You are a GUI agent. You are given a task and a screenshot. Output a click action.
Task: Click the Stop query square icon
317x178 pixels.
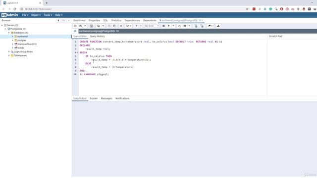tap(163, 26)
